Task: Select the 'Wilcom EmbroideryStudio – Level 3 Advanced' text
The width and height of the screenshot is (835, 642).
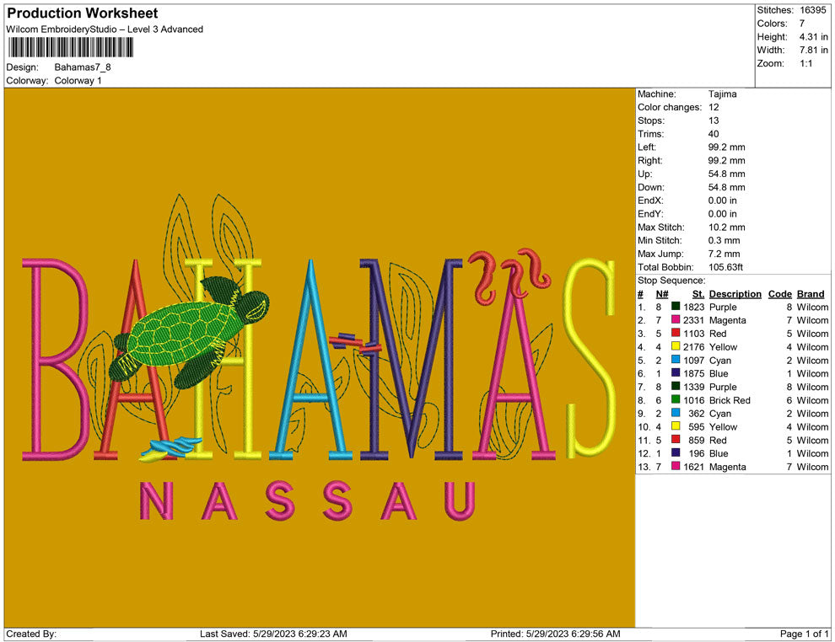Action: tap(105, 29)
